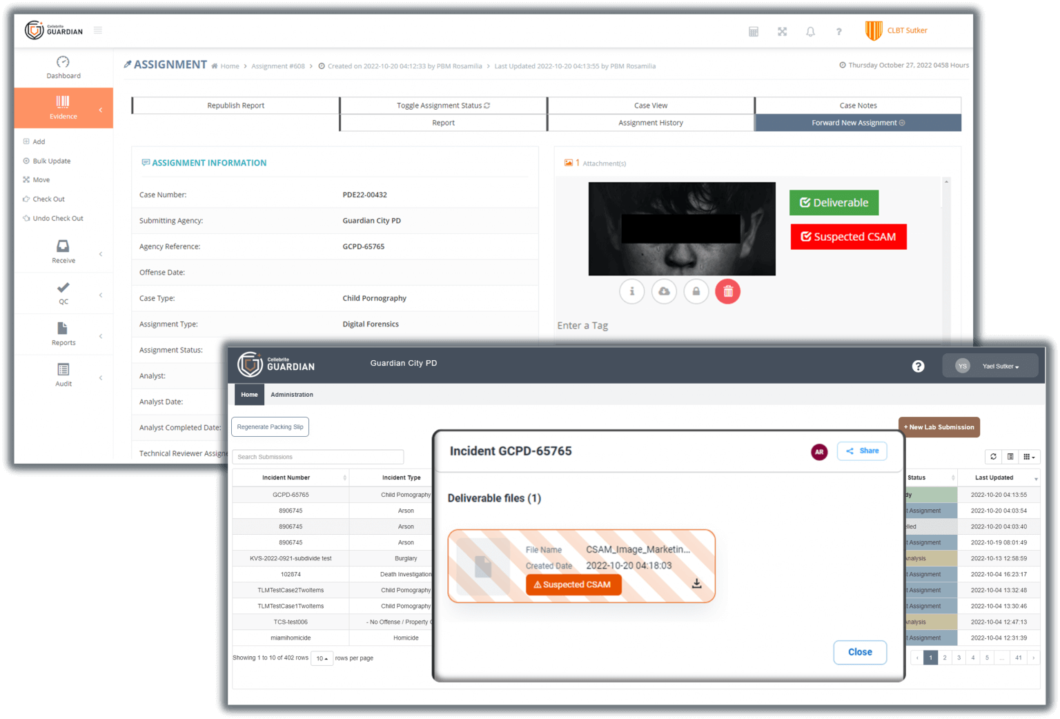This screenshot has width=1060, height=719.
Task: Close the Incident GCPD-65765 dialog
Action: coord(860,652)
